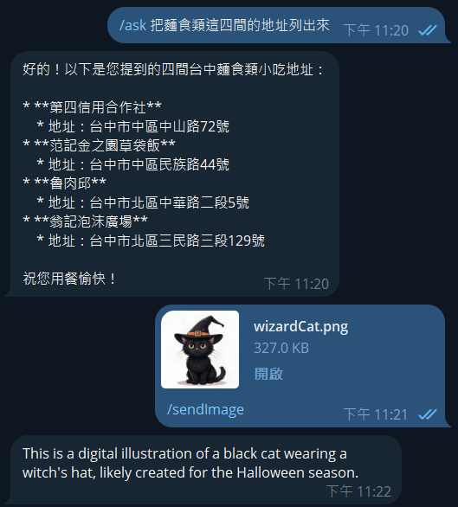Screen dimensions: 458x507
Task: Click the 魯肉邱 entry text
Action: coord(70,183)
